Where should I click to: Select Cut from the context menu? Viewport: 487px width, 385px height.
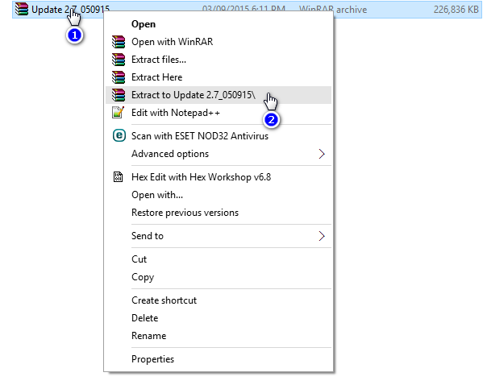click(x=219, y=259)
